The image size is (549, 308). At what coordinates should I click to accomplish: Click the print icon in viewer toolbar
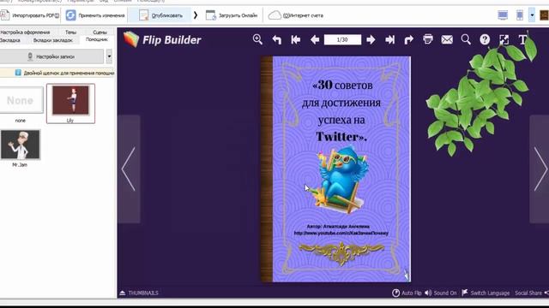(428, 39)
